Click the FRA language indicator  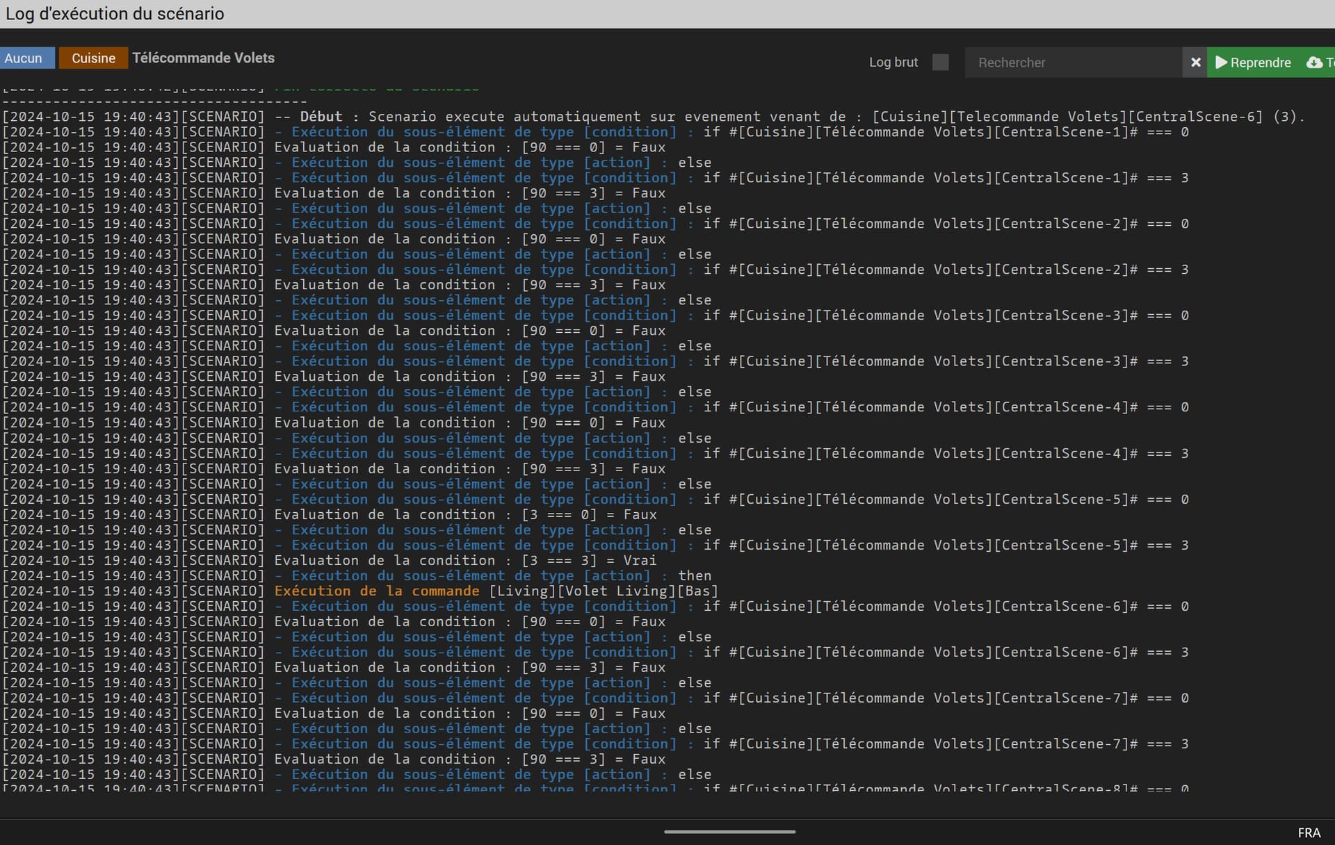1309,832
